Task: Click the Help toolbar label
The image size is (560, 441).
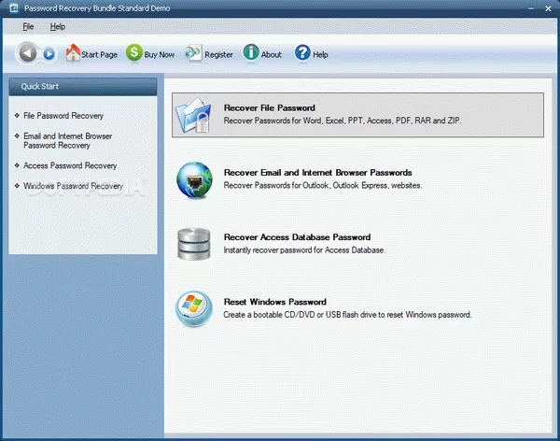Action: 320,55
